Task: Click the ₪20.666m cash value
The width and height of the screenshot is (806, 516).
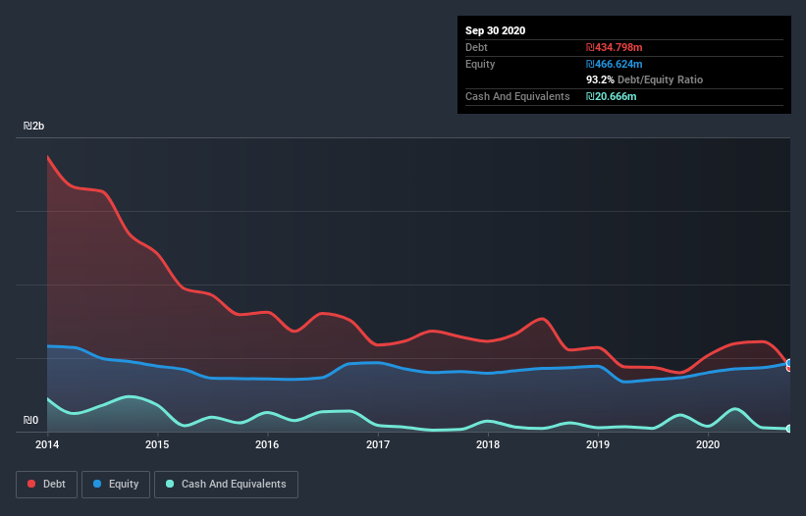Action: [612, 96]
